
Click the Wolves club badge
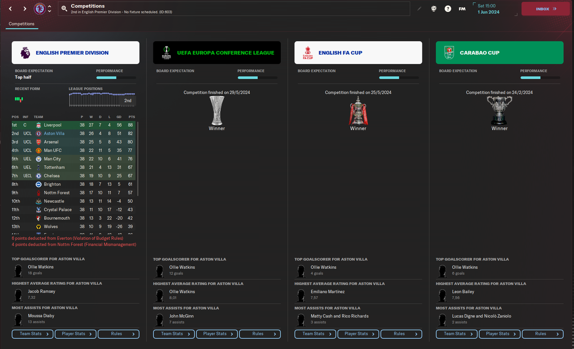[39, 227]
